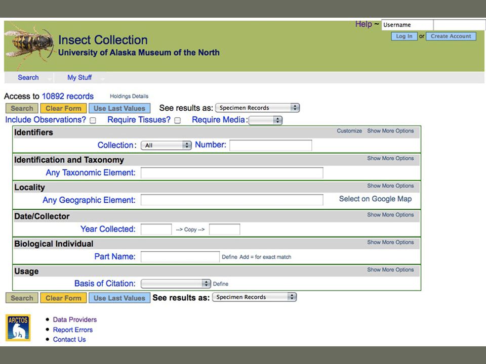
Task: Expand the Collection dropdown set to All
Action: [166, 145]
